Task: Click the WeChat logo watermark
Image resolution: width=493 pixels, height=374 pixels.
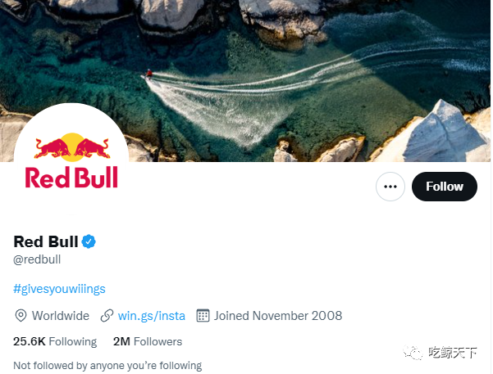Action: [413, 353]
